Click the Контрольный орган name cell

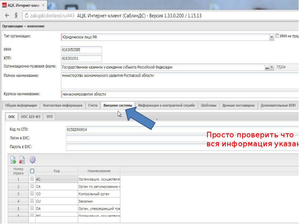point(99,194)
